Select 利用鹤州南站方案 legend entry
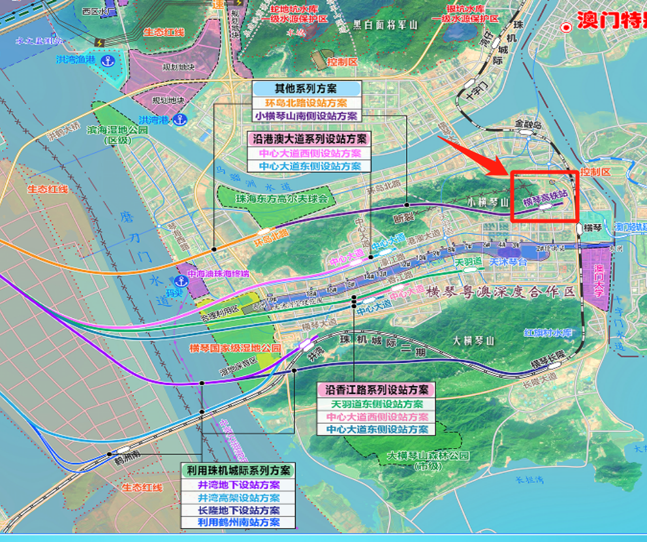The image size is (647, 542). (239, 522)
